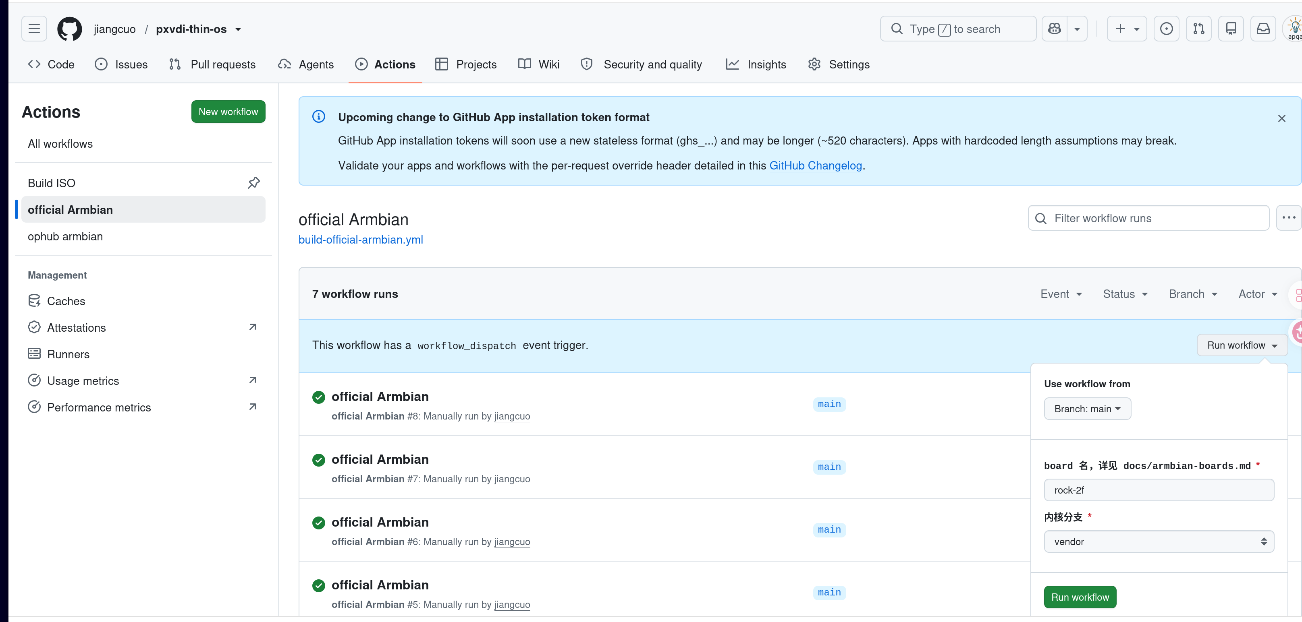Open the create new plus dropdown
Viewport: 1302px width, 622px height.
click(x=1127, y=29)
